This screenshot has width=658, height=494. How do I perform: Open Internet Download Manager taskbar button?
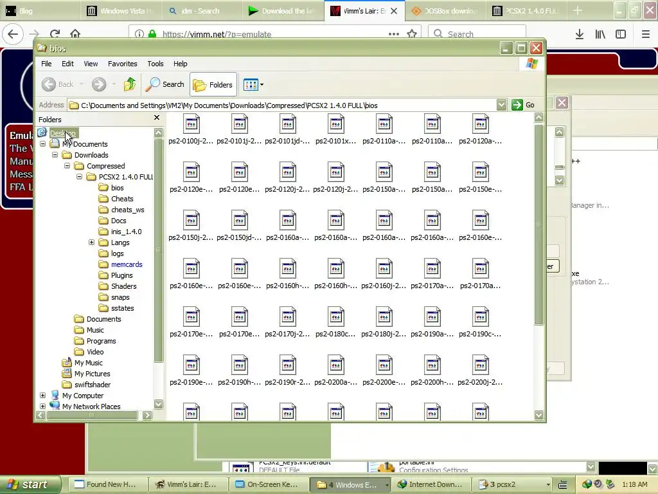click(431, 484)
